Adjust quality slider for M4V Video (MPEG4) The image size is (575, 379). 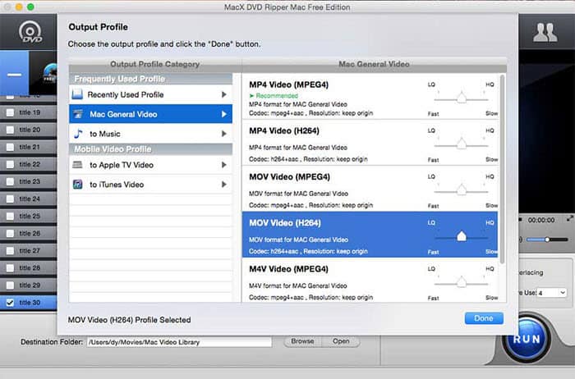(462, 282)
